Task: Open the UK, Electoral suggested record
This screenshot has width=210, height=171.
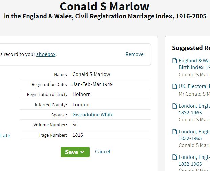Action: (194, 86)
